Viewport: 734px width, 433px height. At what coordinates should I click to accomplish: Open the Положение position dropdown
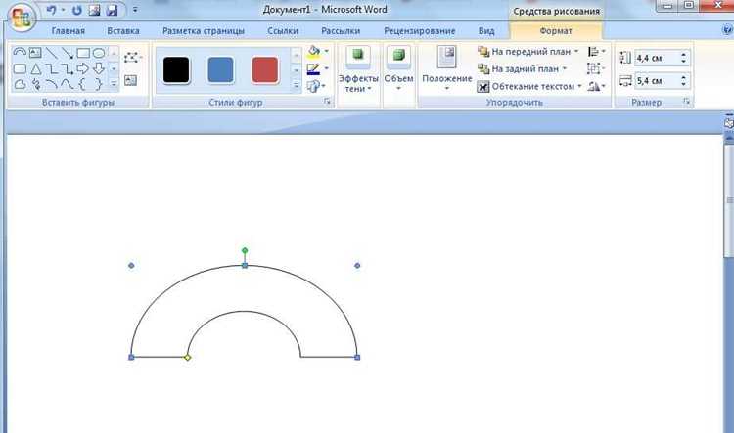pos(447,69)
